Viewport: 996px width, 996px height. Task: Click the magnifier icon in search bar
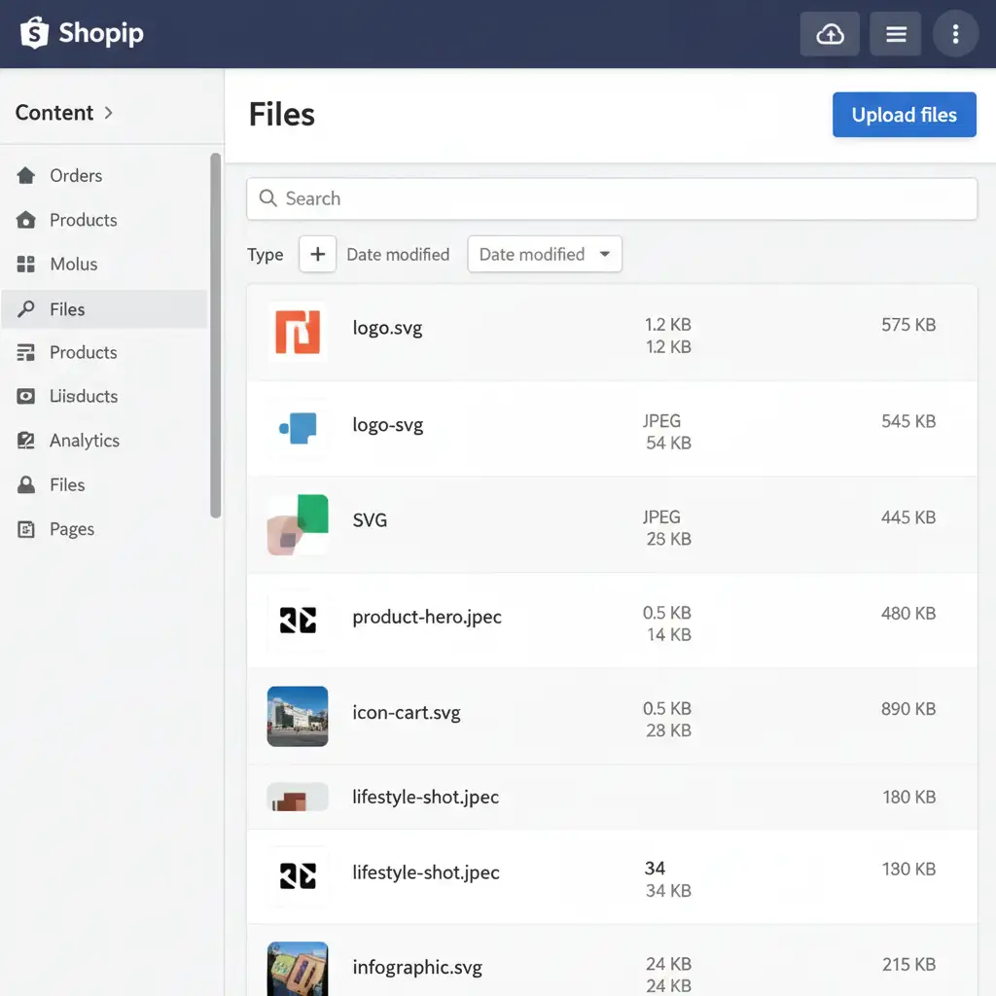tap(268, 198)
